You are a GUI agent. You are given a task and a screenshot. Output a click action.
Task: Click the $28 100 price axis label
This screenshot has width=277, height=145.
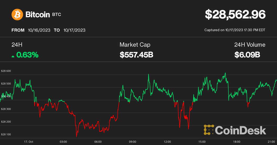tap(6, 135)
